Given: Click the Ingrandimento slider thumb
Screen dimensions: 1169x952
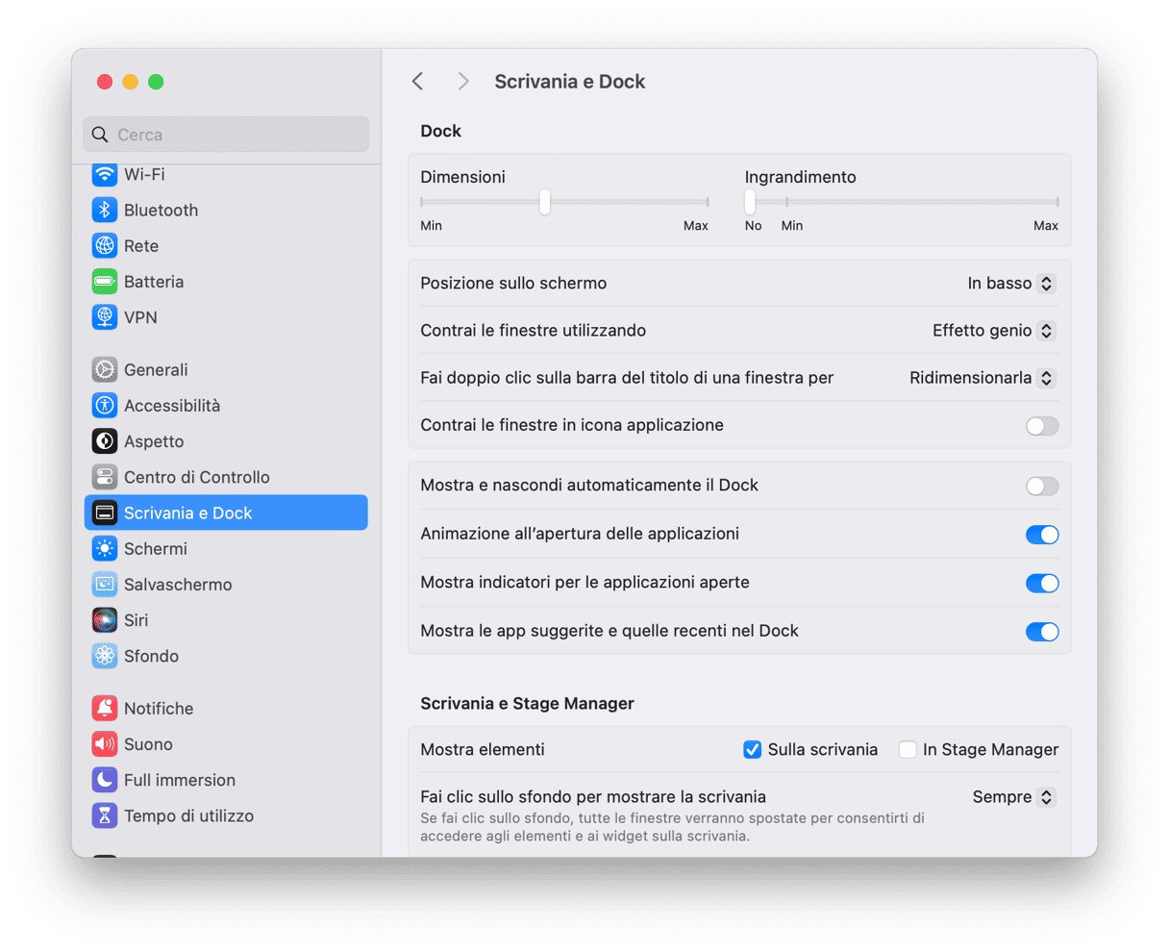Looking at the screenshot, I should point(750,202).
